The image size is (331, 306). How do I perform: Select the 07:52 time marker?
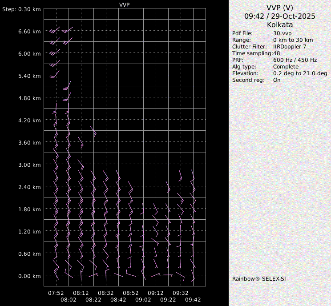tap(56, 293)
